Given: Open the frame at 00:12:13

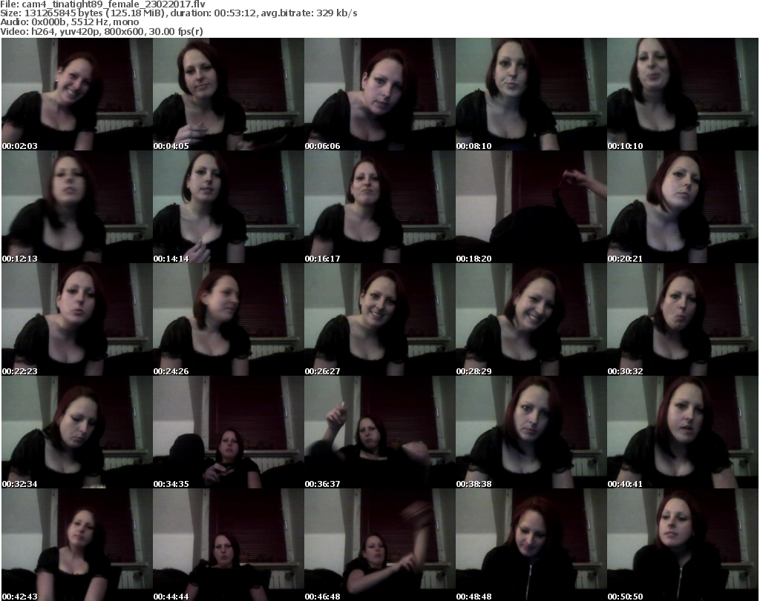Looking at the screenshot, I should (x=77, y=207).
